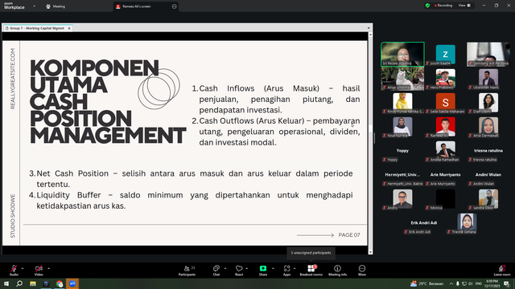This screenshot has height=289, width=515.
Task: Select Sri Rezeki Azzahra's video tile
Action: (x=402, y=54)
